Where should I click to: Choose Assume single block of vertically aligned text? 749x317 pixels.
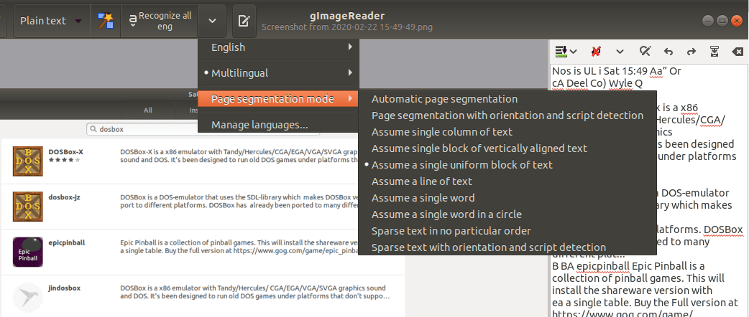click(x=507, y=148)
